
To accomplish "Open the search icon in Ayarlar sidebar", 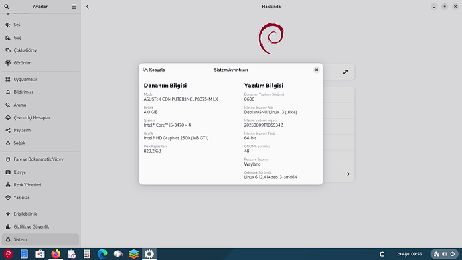I will 7,7.
